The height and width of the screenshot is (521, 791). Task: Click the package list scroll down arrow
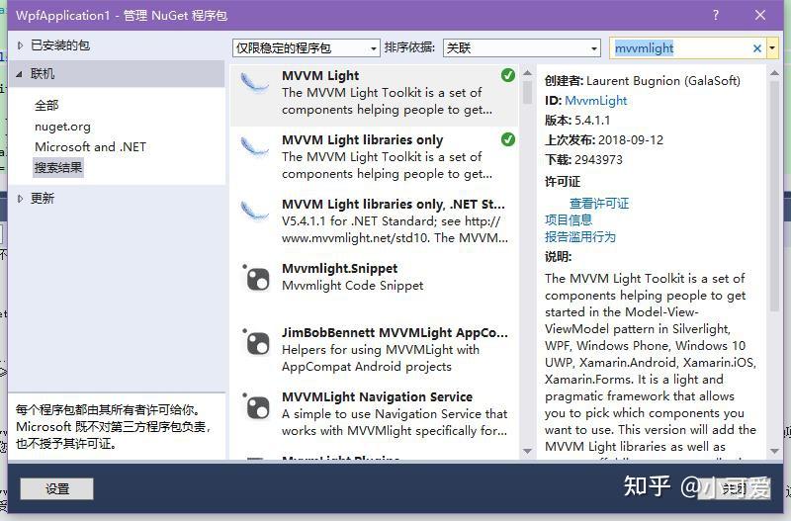tap(527, 451)
